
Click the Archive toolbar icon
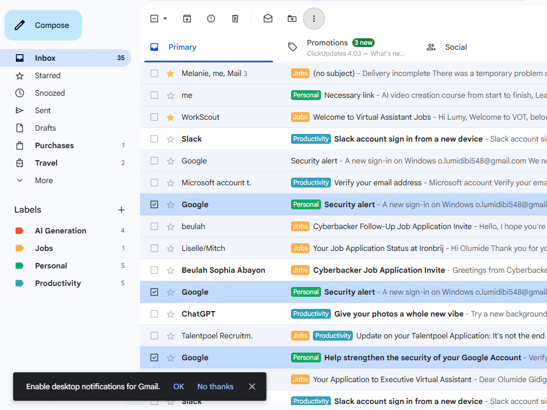187,19
